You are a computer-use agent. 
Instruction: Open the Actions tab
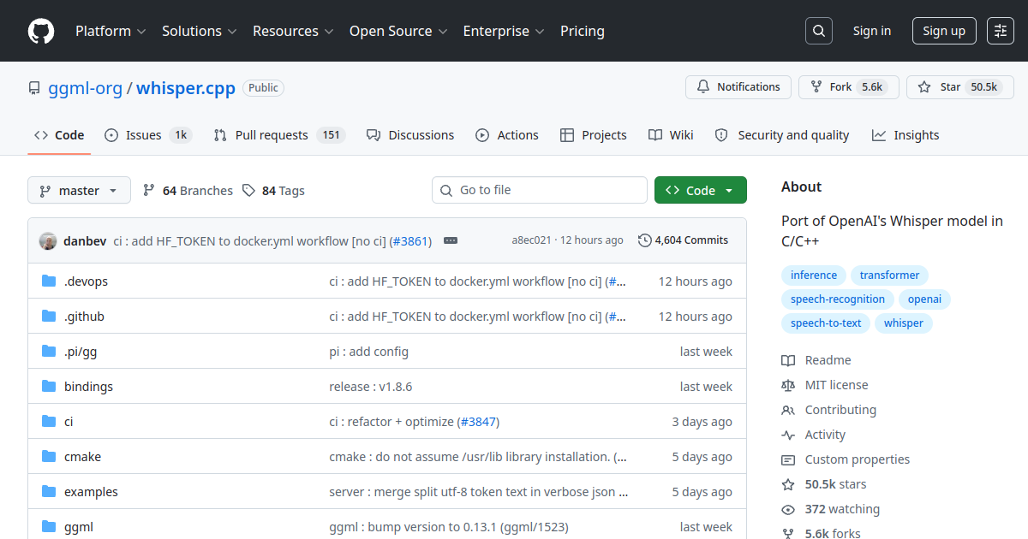coord(507,135)
